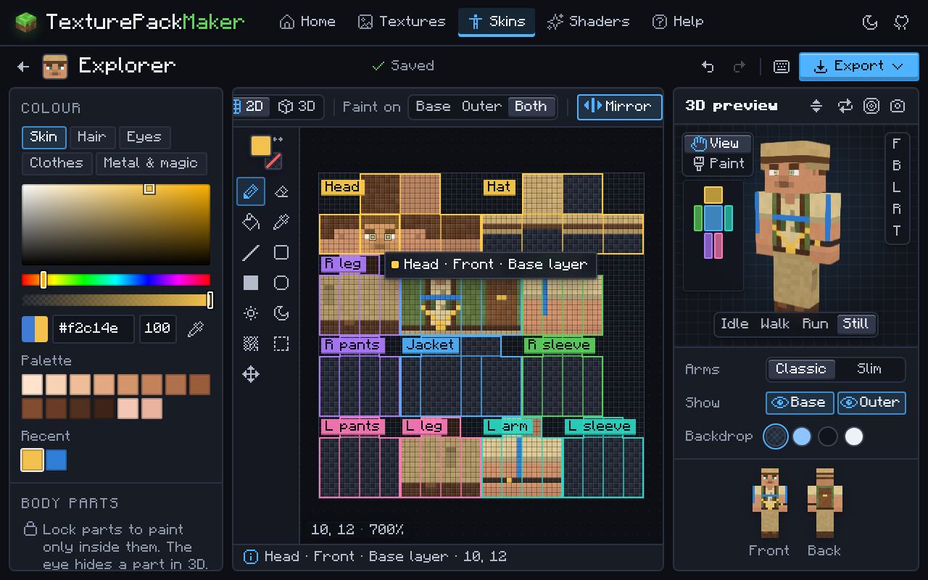Viewport: 928px width, 580px height.
Task: Open keyboard shortcuts icon
Action: point(782,67)
